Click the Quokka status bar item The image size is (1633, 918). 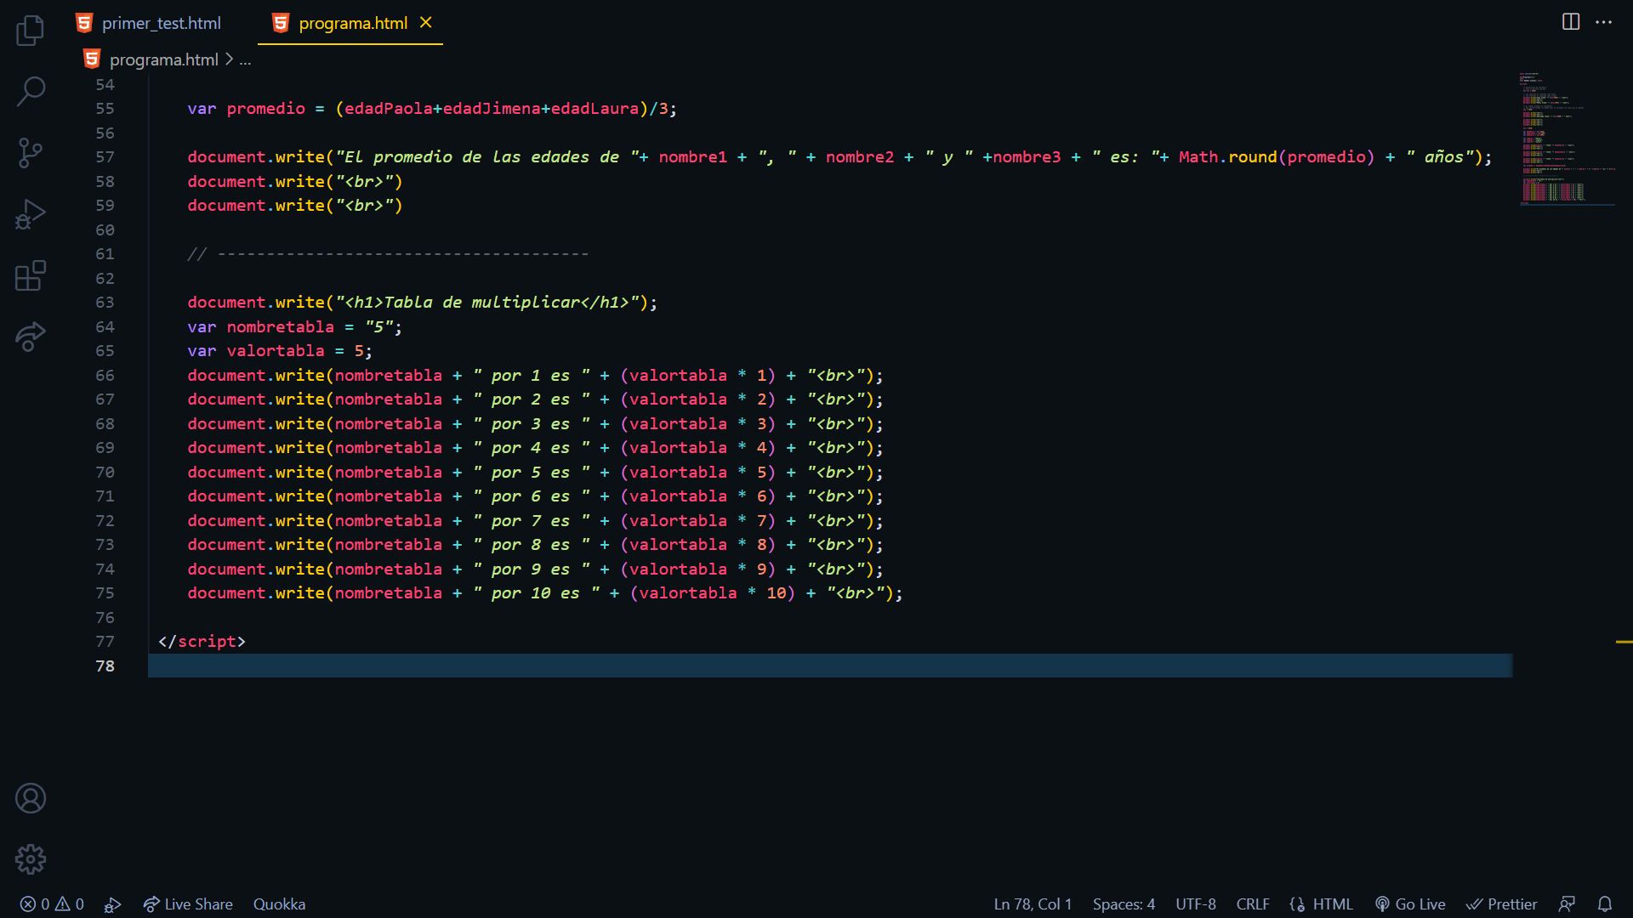[x=279, y=904]
